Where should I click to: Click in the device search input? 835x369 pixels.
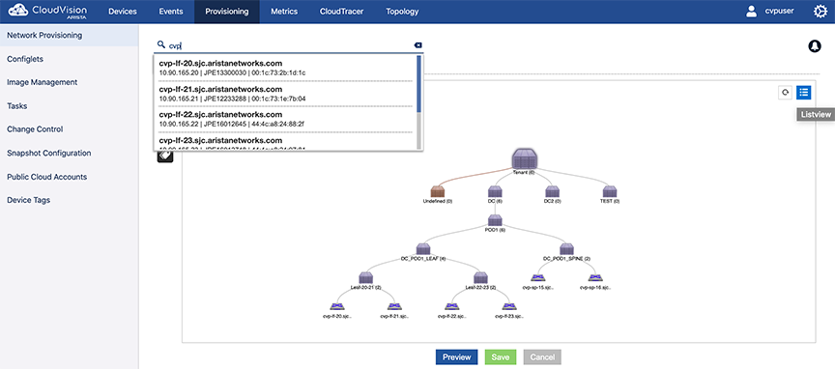pyautogui.click(x=290, y=45)
